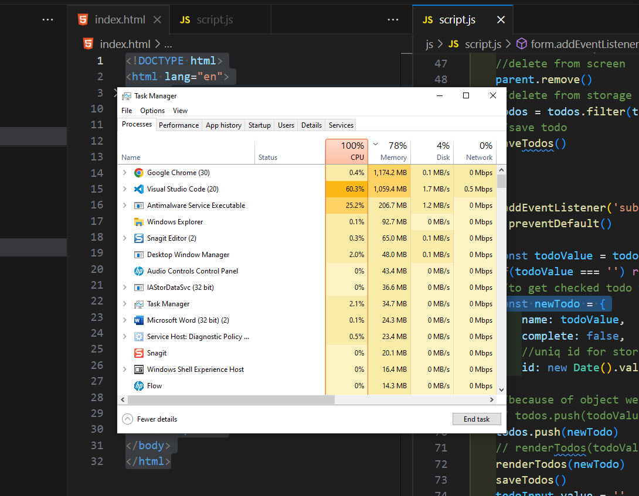Click Visual Studio Code 60.3% CPU cell
Image resolution: width=639 pixels, height=496 pixels.
click(347, 189)
